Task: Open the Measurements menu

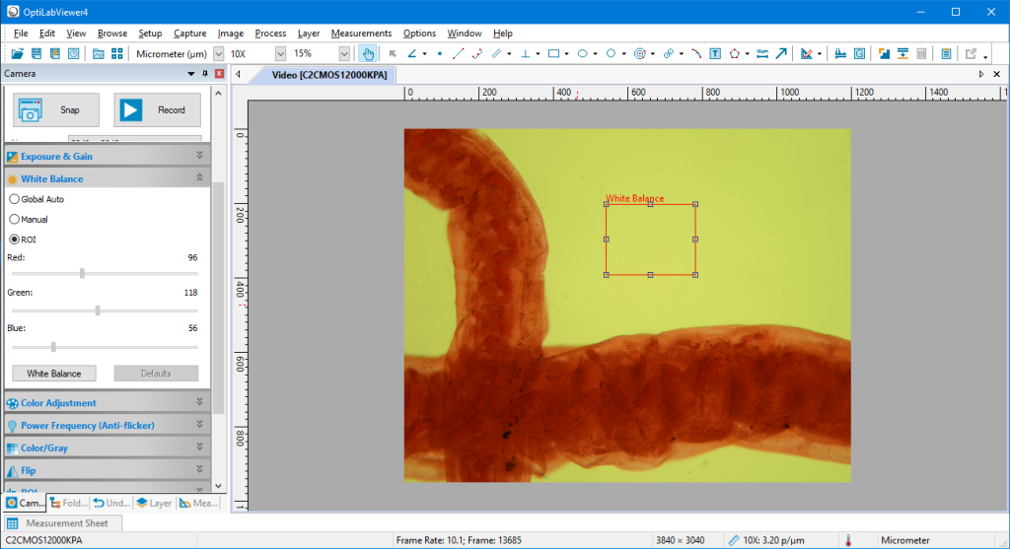Action: click(x=361, y=33)
